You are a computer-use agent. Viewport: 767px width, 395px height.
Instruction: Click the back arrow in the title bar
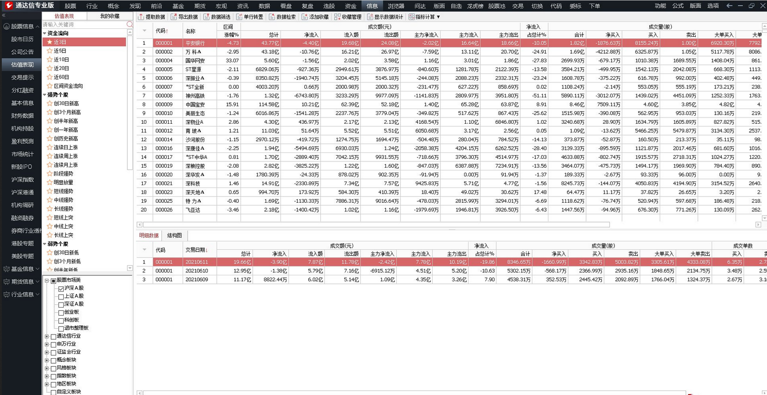coord(729,6)
